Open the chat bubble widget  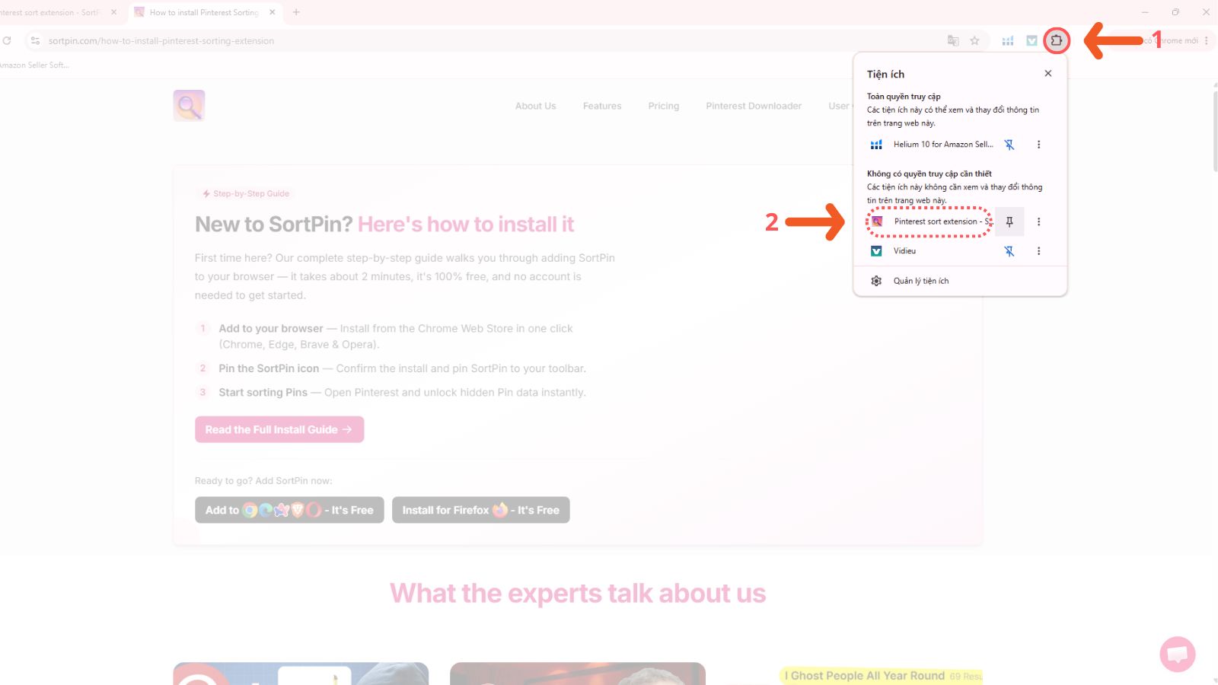1178,654
